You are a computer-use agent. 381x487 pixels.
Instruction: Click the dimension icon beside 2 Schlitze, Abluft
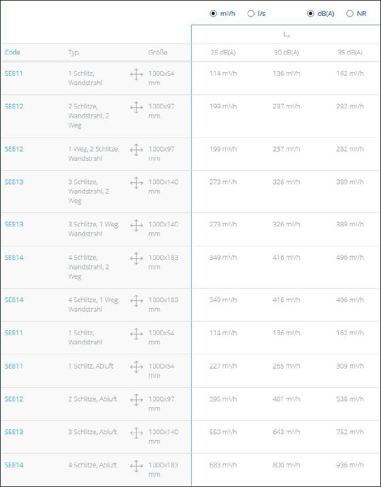137,400
